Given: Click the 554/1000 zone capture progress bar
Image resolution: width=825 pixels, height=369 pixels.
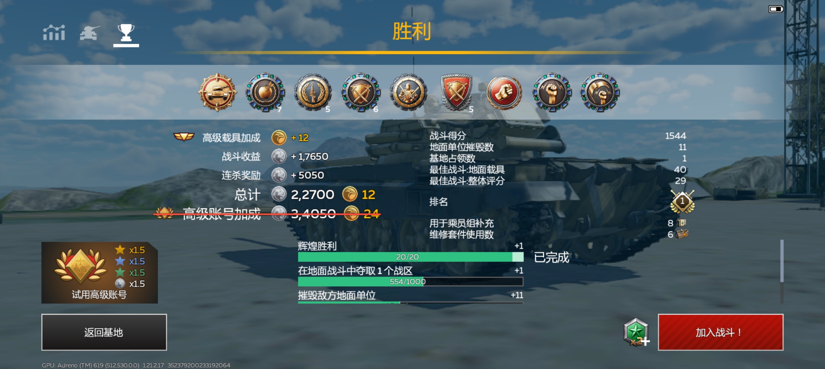Looking at the screenshot, I should 410,282.
